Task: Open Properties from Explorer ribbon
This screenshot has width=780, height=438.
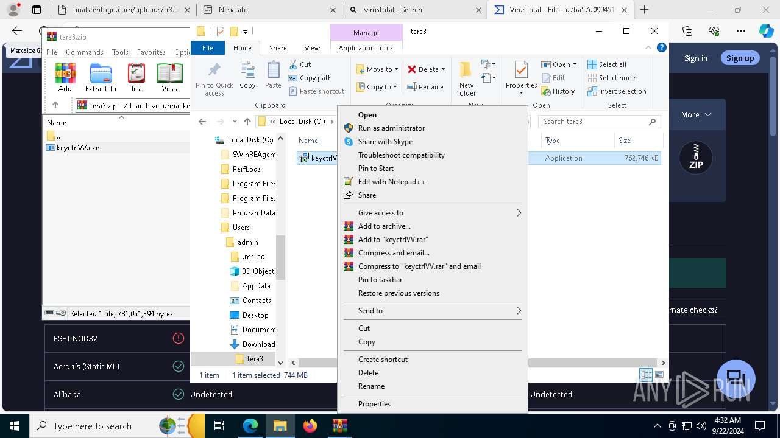Action: pos(522,79)
